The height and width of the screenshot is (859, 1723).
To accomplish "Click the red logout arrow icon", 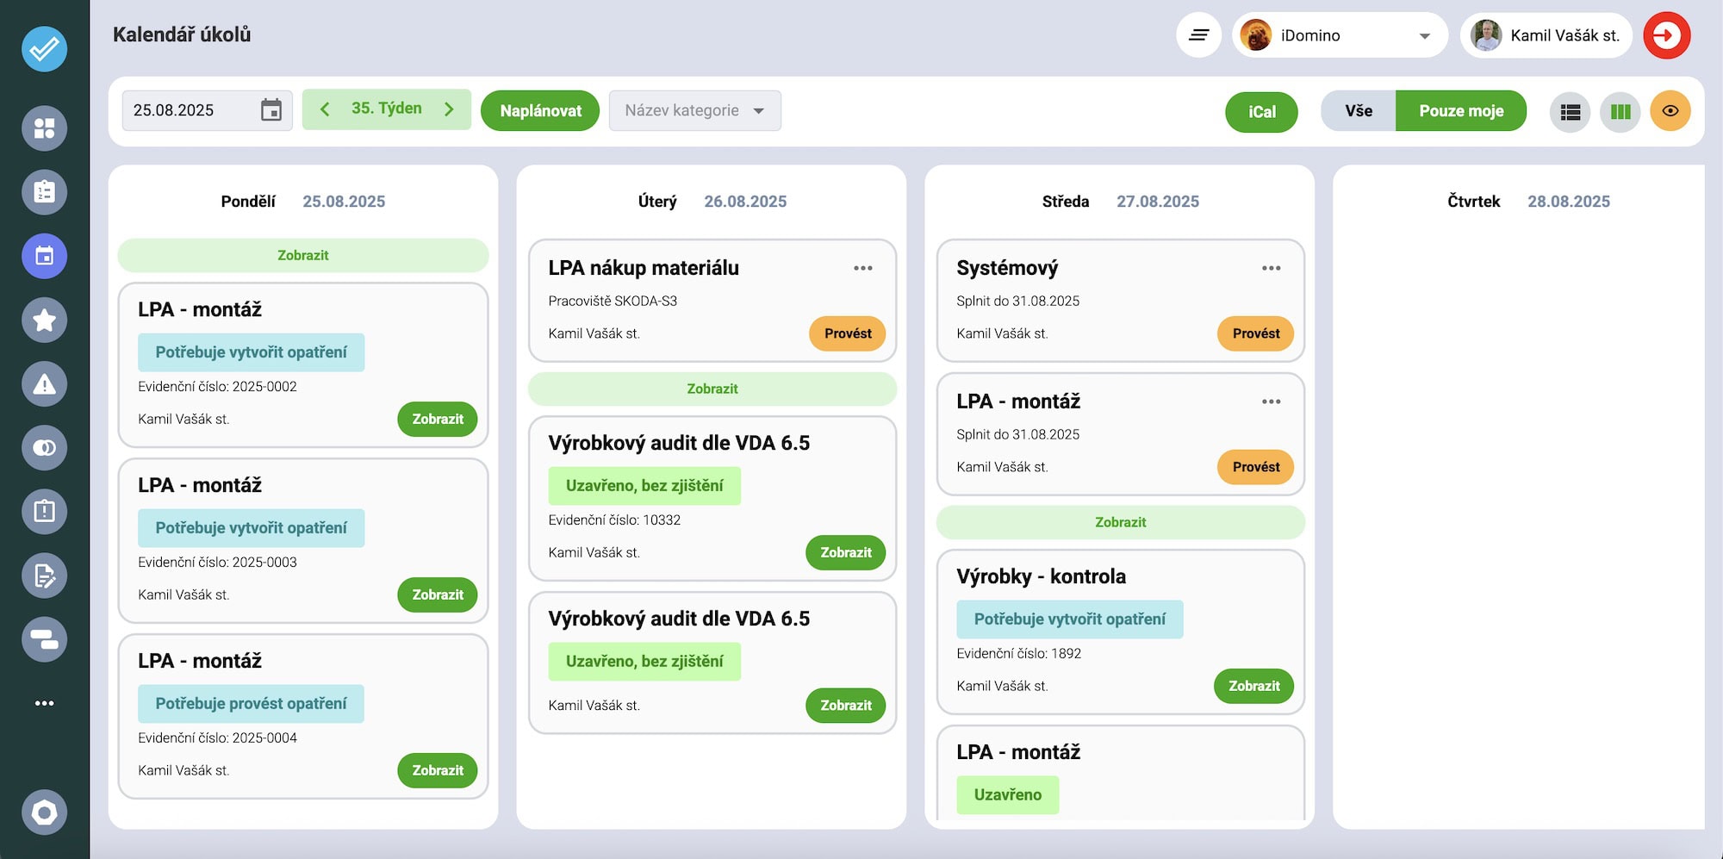I will pos(1666,35).
